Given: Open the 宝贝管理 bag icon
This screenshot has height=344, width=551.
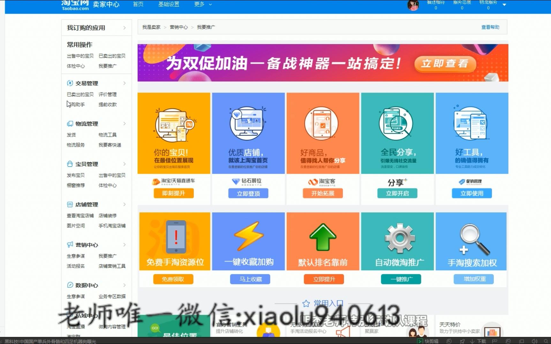Looking at the screenshot, I should coord(70,164).
